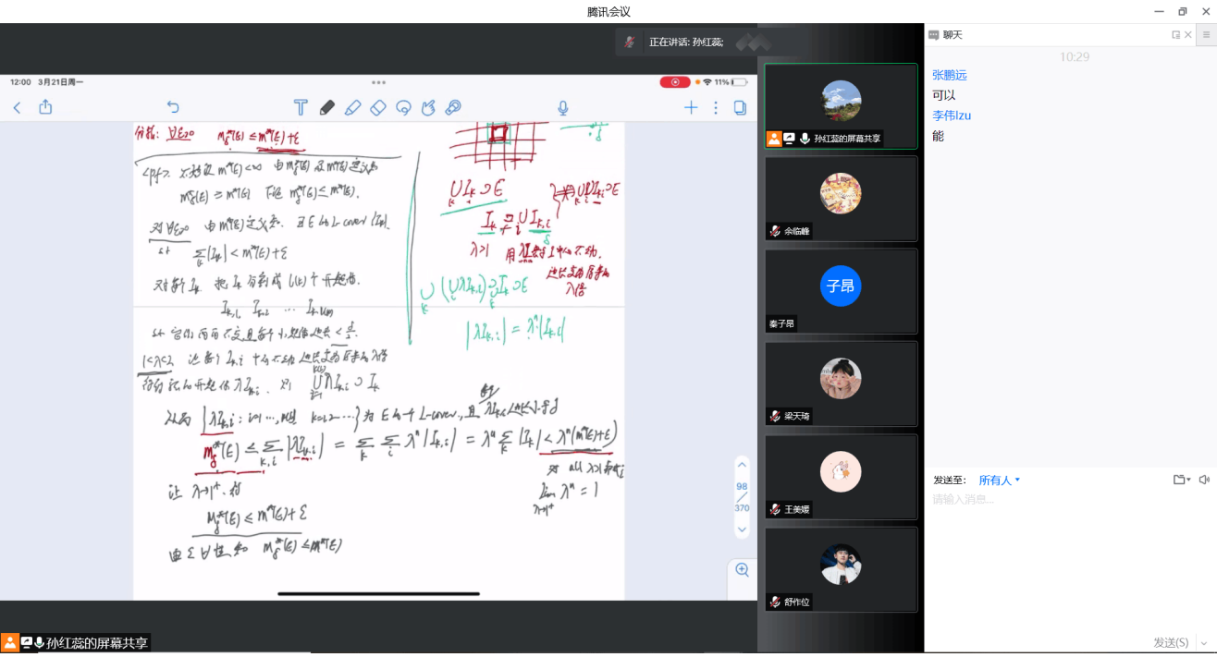The width and height of the screenshot is (1217, 657).
Task: Select the lasso selection tool
Action: pyautogui.click(x=403, y=107)
